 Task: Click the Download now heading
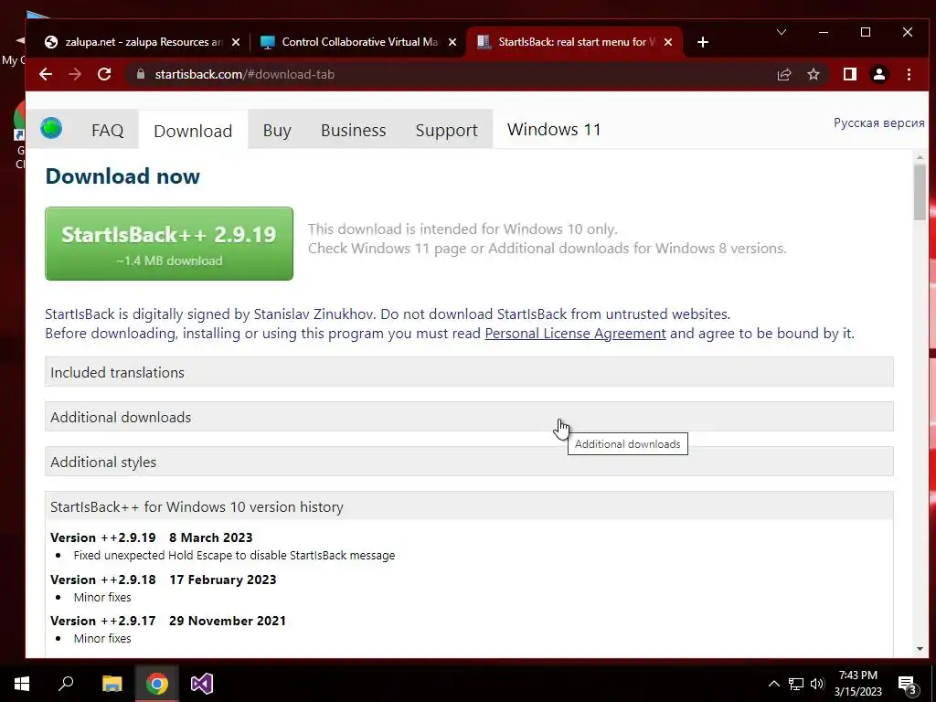122,176
